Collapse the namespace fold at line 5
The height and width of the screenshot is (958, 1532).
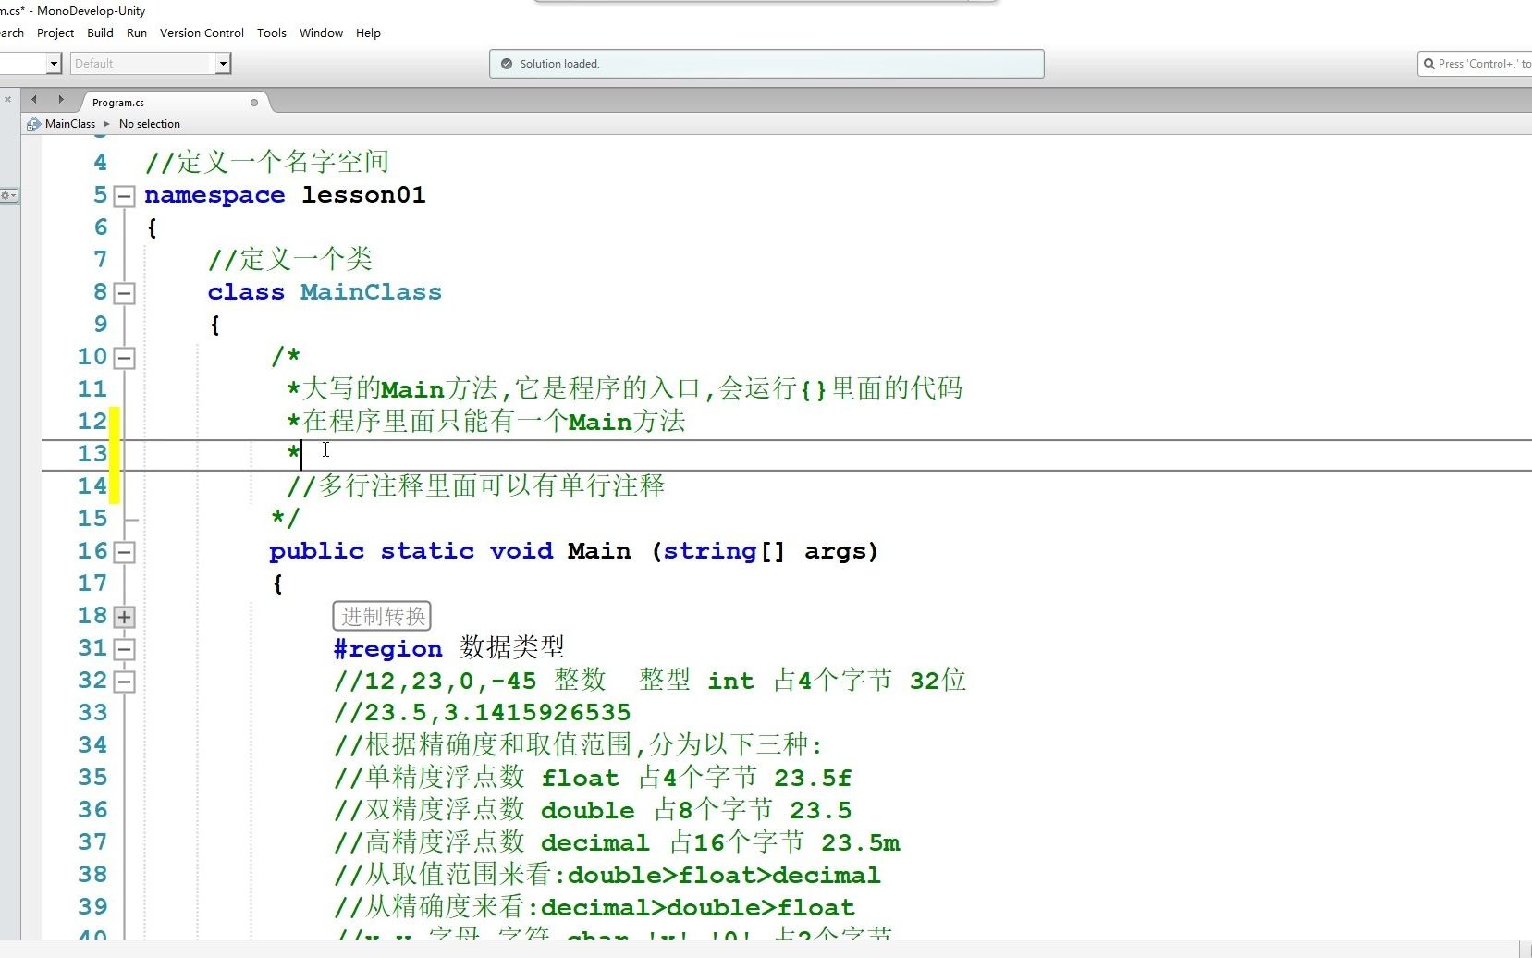tap(125, 196)
